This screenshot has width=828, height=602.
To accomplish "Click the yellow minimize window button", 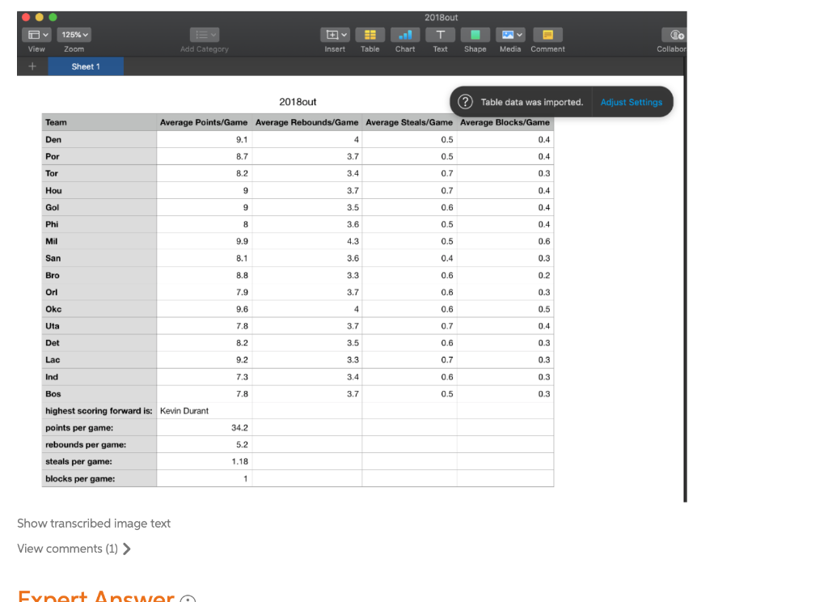I will pos(39,18).
